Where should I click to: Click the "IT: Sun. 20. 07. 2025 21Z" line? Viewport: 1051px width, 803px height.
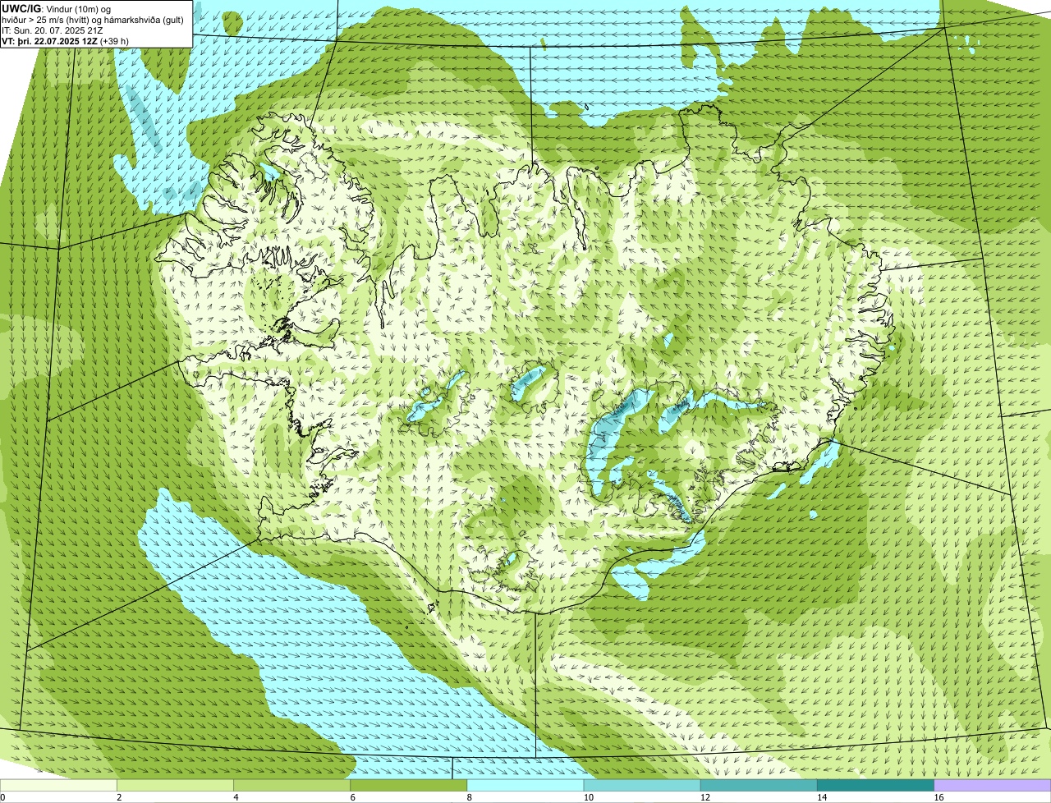pyautogui.click(x=53, y=30)
